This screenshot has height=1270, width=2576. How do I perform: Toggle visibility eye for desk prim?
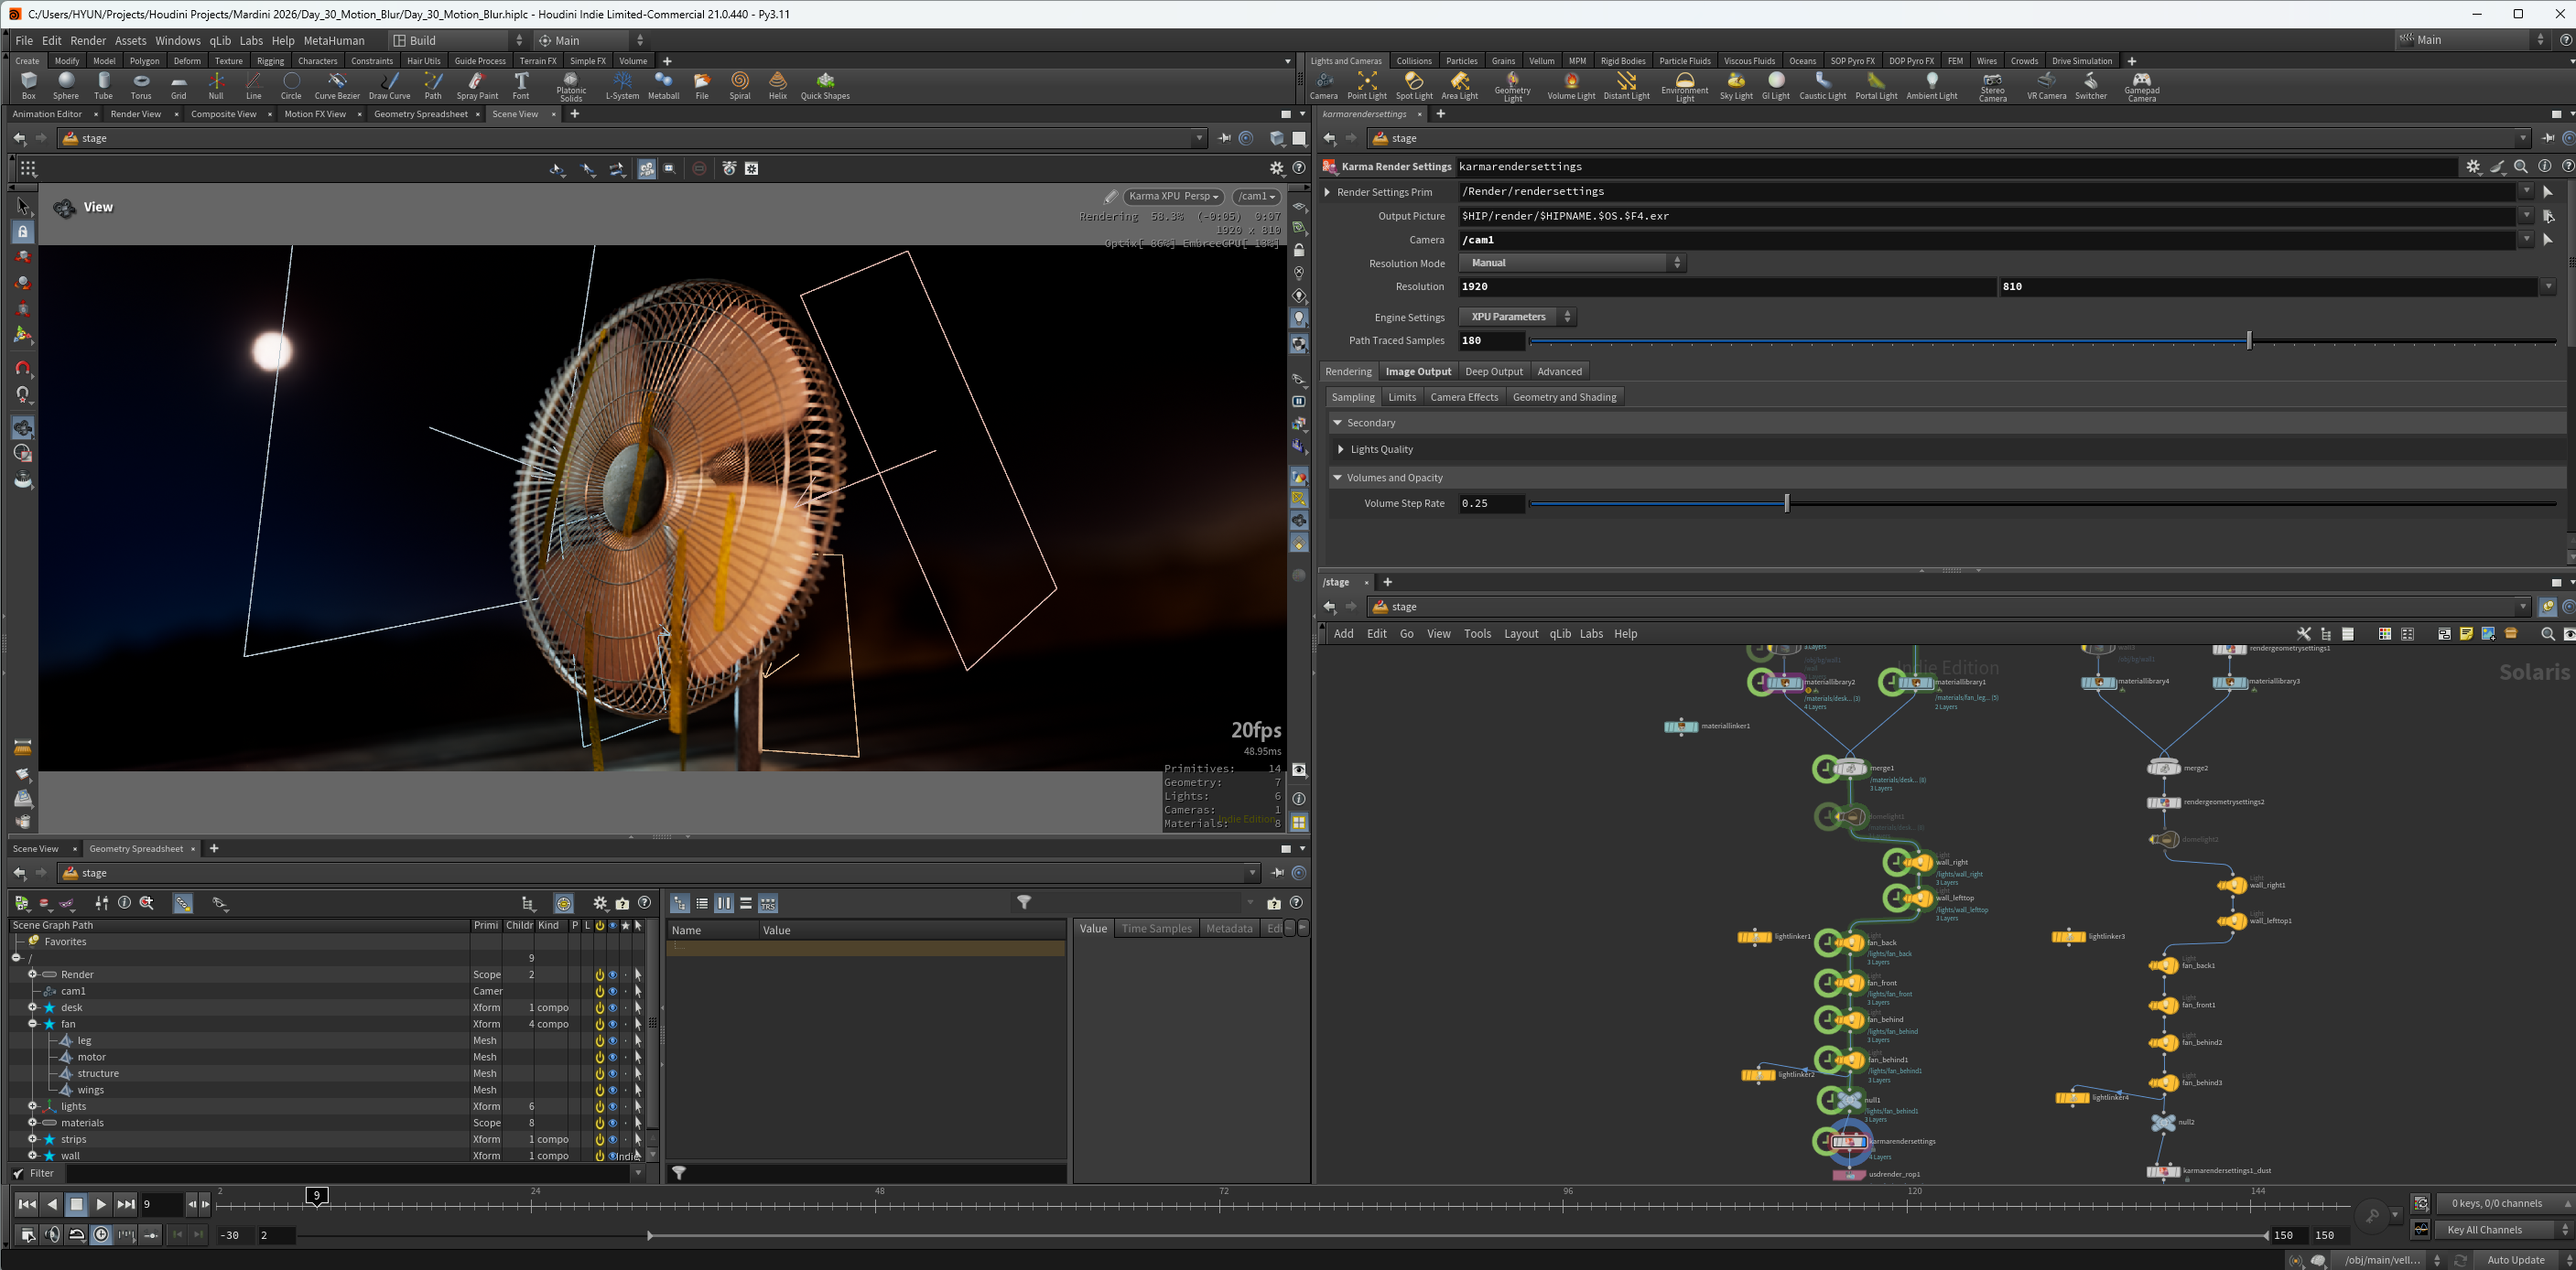(x=613, y=1007)
